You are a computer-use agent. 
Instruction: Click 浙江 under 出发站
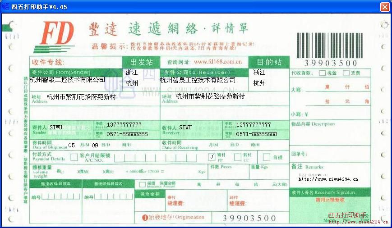[132, 73]
